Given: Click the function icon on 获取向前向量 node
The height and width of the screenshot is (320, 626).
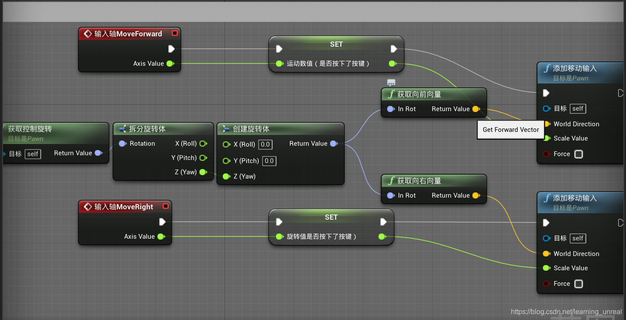Looking at the screenshot, I should [391, 94].
